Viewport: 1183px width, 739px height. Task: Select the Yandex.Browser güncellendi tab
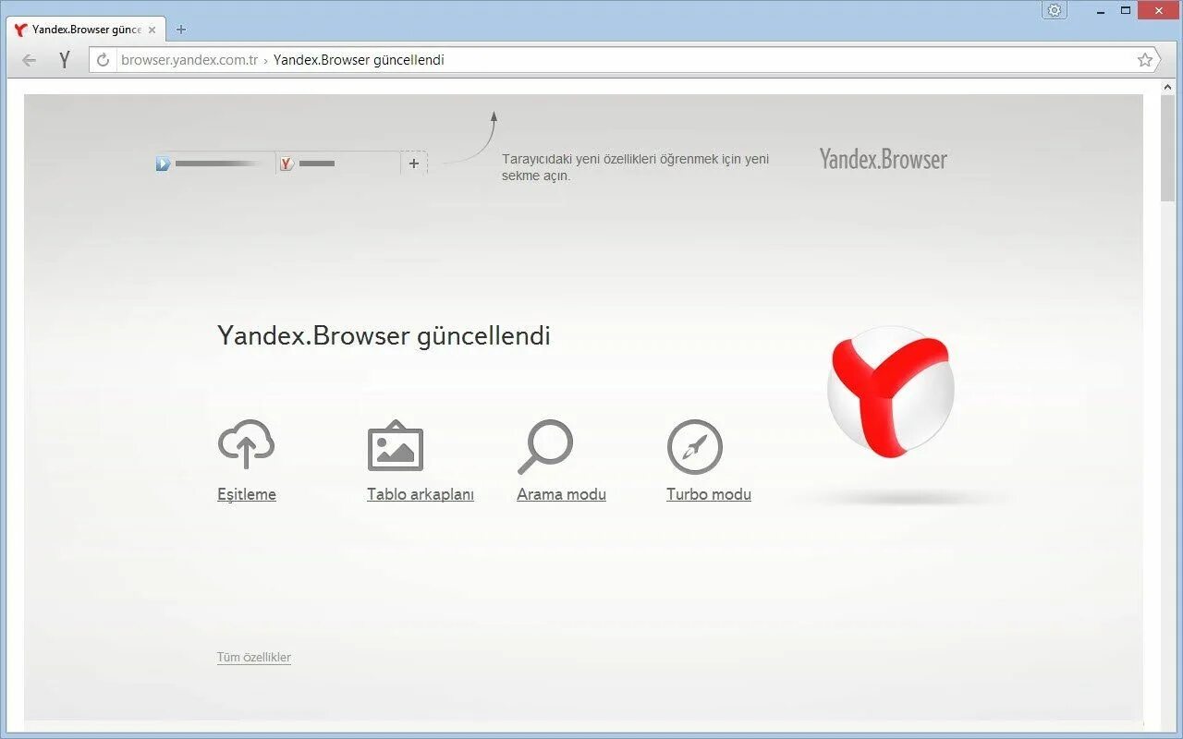tap(87, 30)
